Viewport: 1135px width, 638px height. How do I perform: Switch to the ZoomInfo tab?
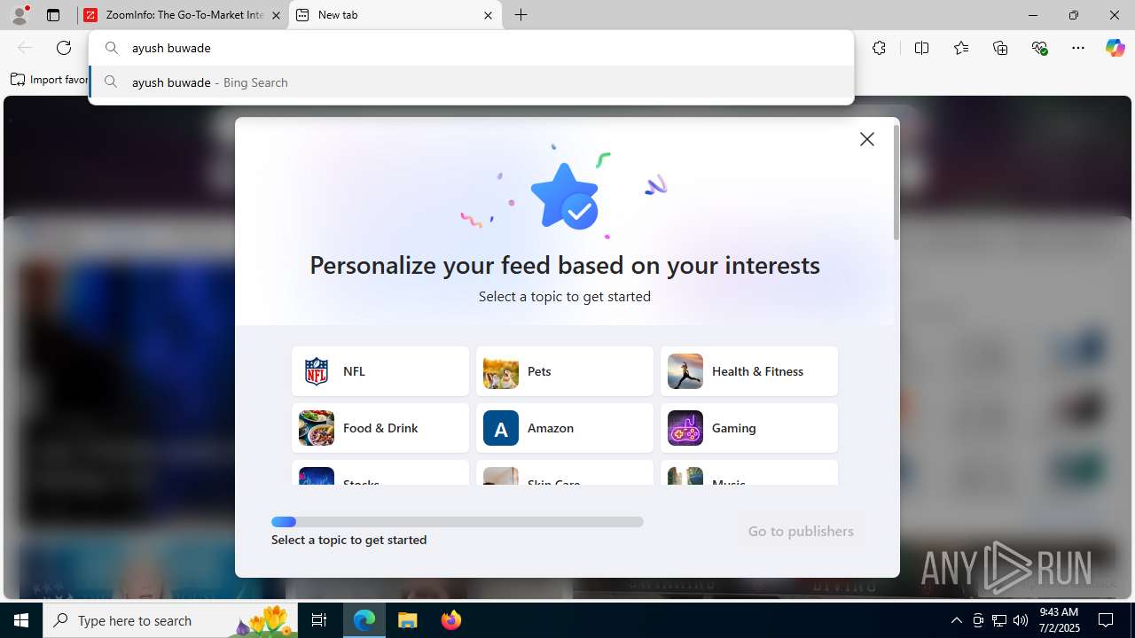coord(184,15)
